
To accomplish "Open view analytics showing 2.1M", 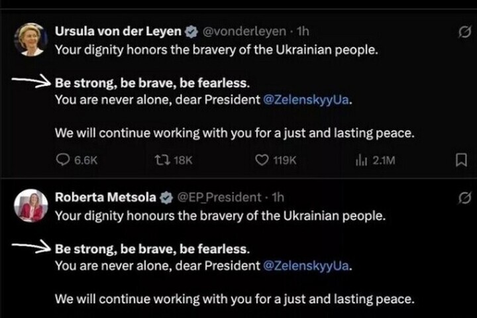I will coord(376,160).
